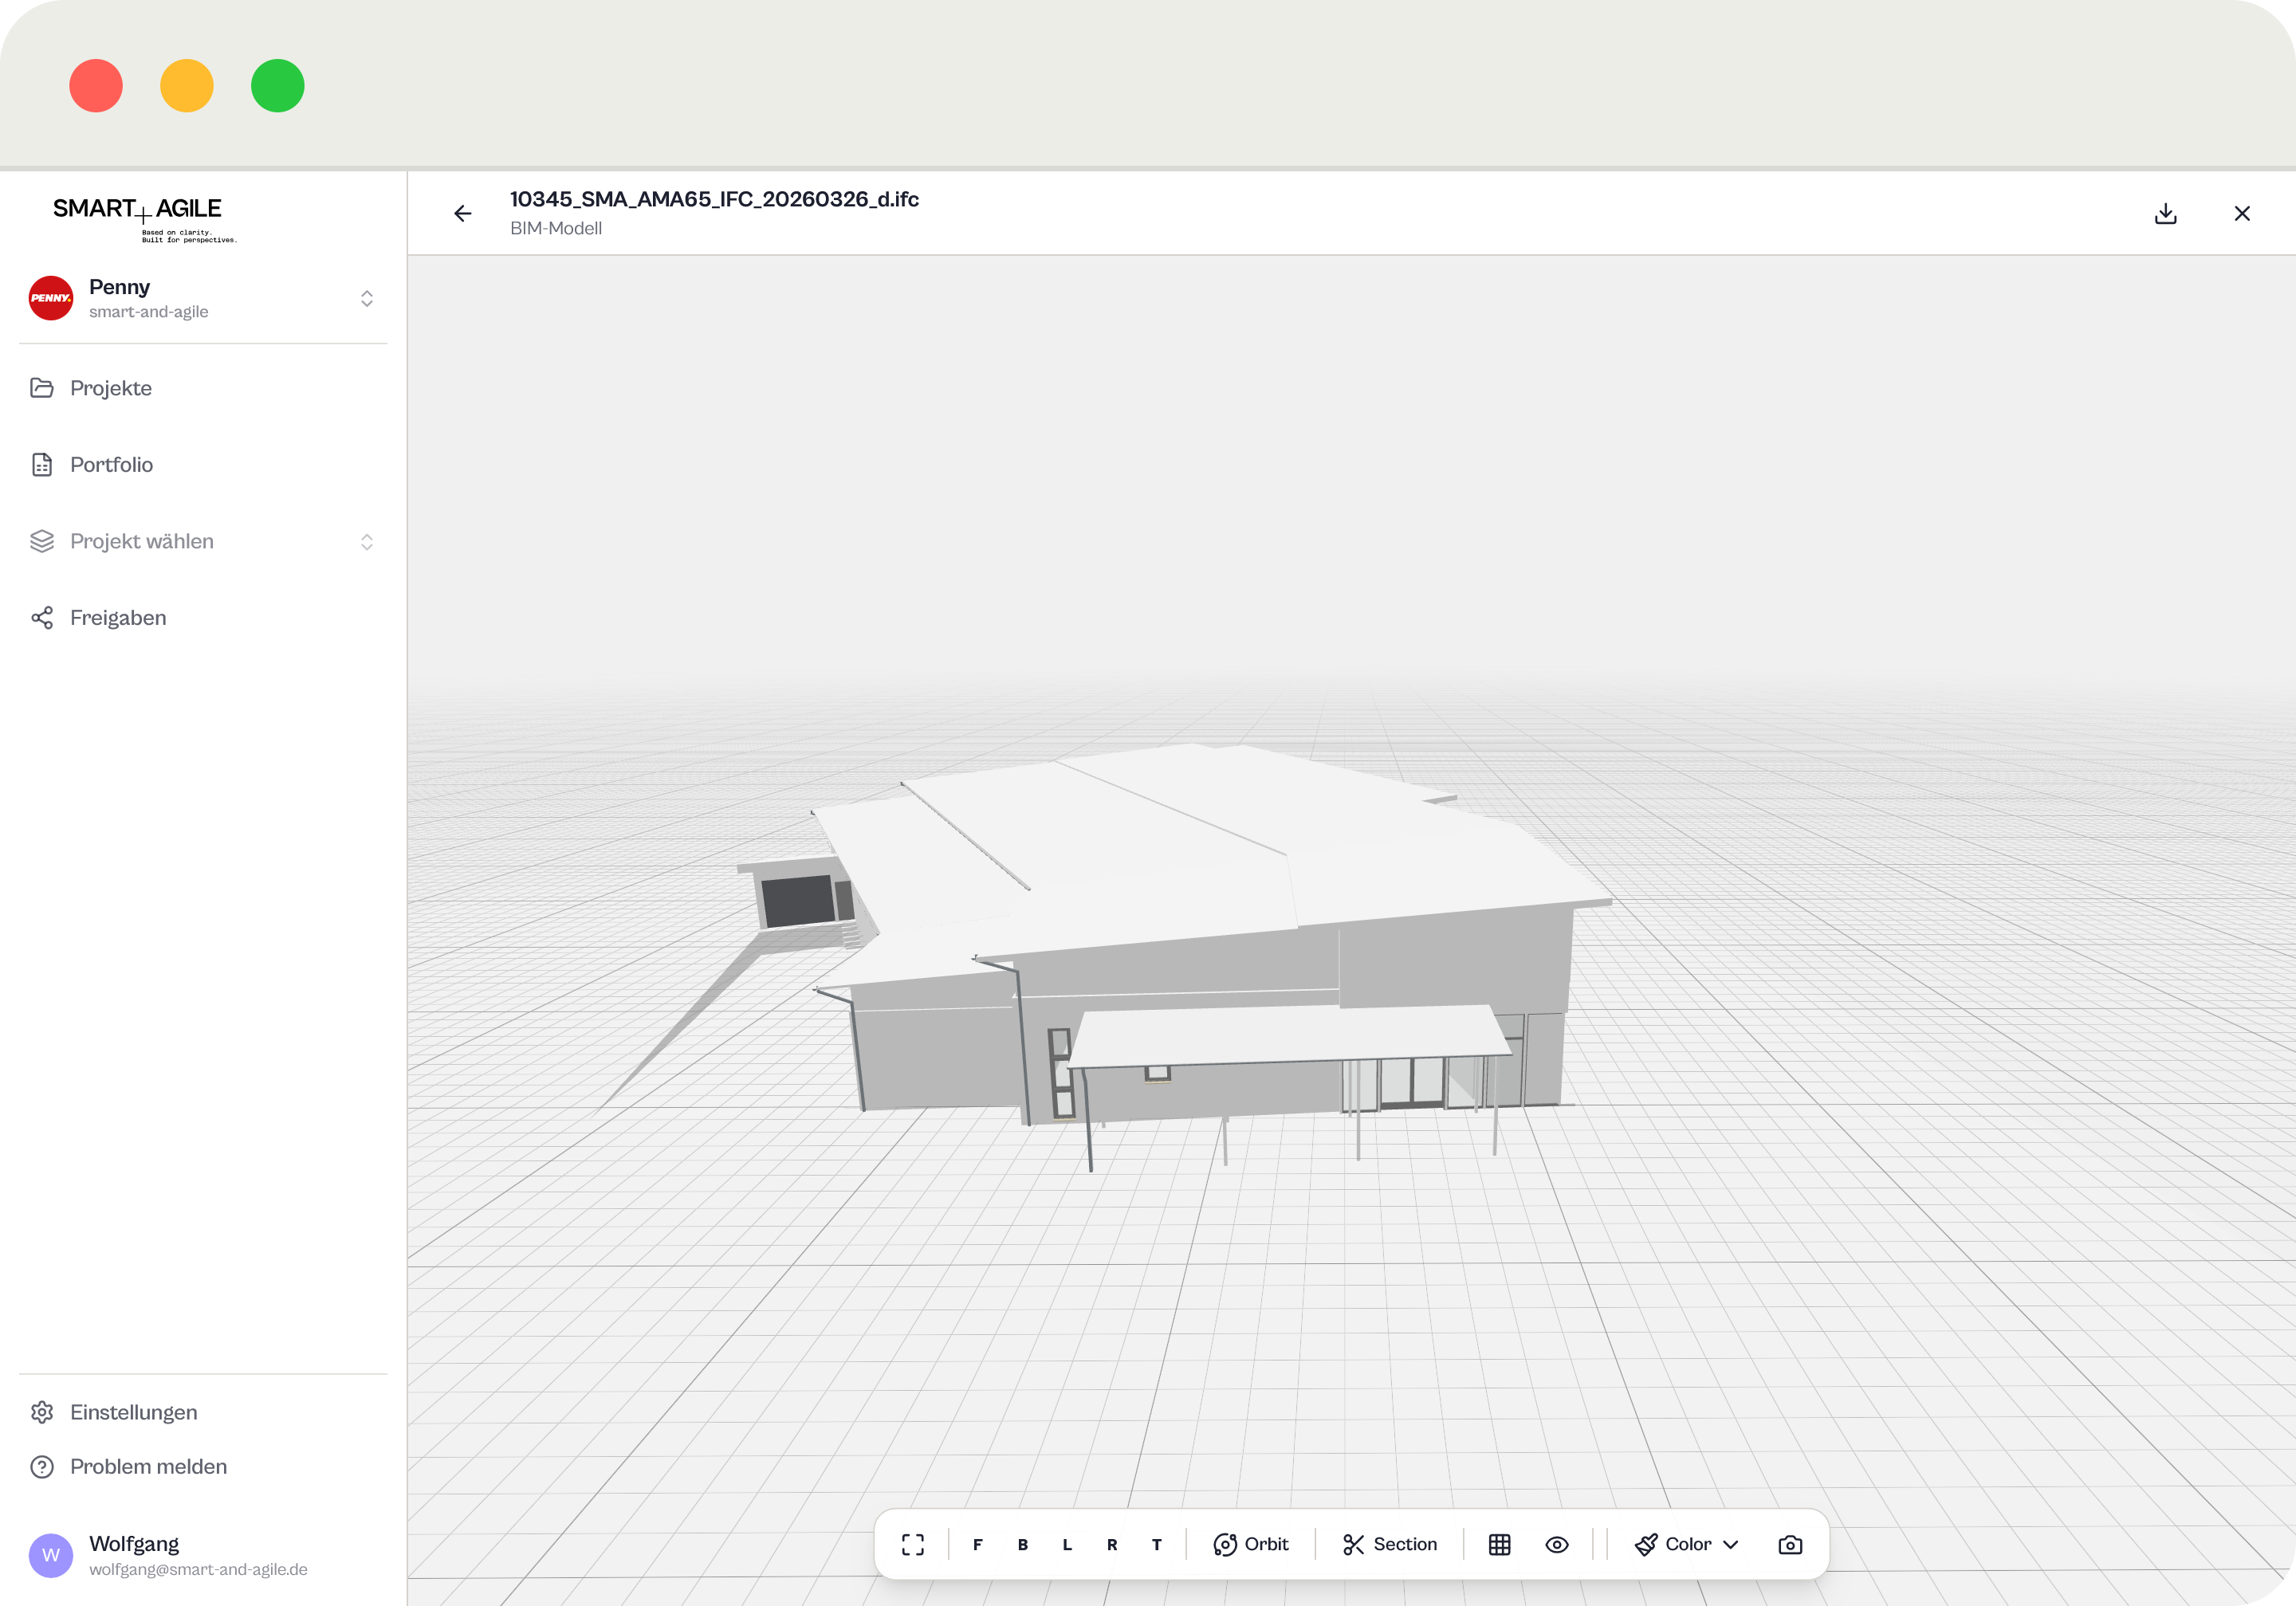Viewport: 2296px width, 1606px height.
Task: Enable the Section cutting tool
Action: (x=1390, y=1545)
